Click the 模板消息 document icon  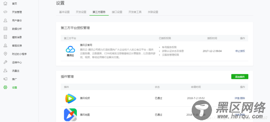point(5,37)
